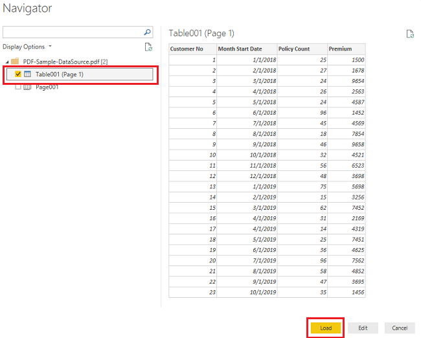
Task: Select the Page001 tree item
Action: pyautogui.click(x=47, y=87)
